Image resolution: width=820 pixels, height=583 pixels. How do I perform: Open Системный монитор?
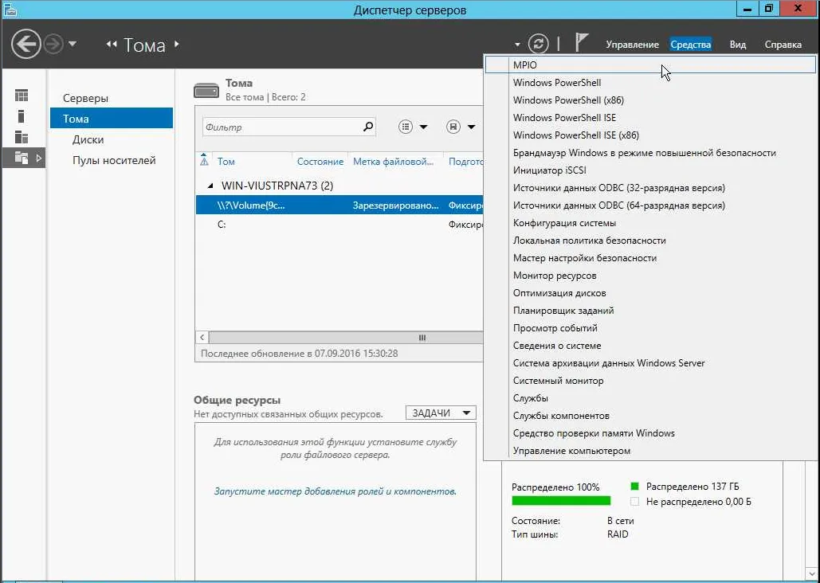650,380
